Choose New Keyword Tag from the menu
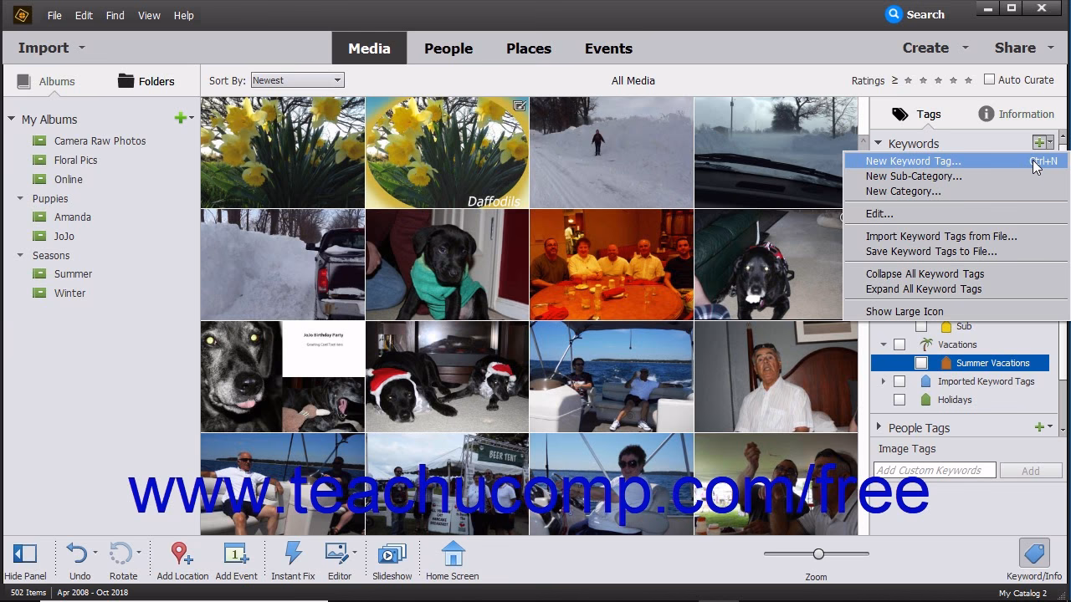Screen dimensions: 1071x602 coord(914,161)
